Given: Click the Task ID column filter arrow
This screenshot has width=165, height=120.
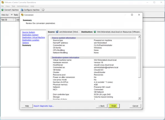Looking at the screenshot, I should click(x=14, y=20).
